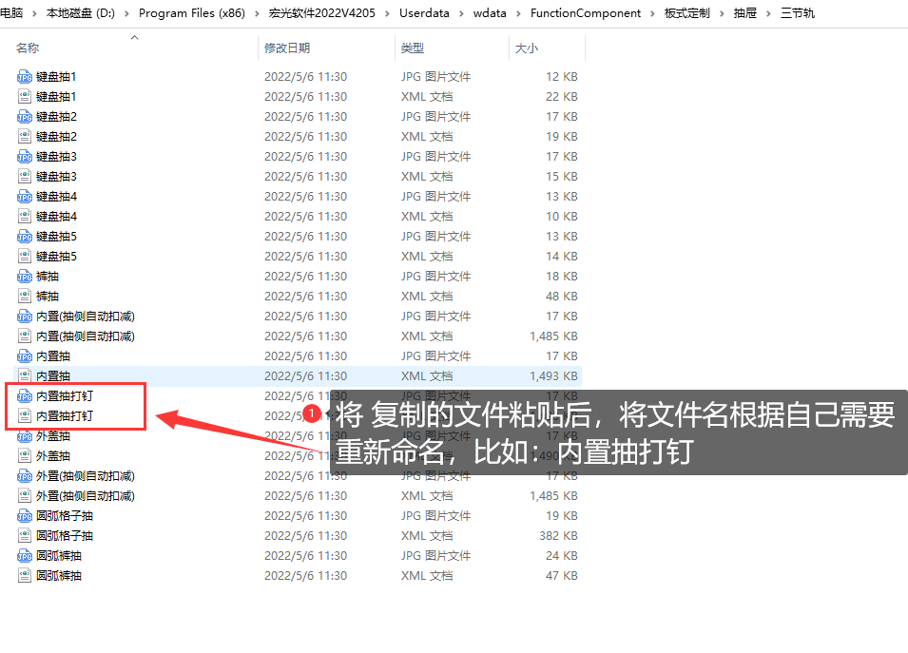Go to the 板式定制 breadcrumb folder
908x653 pixels.
point(686,13)
